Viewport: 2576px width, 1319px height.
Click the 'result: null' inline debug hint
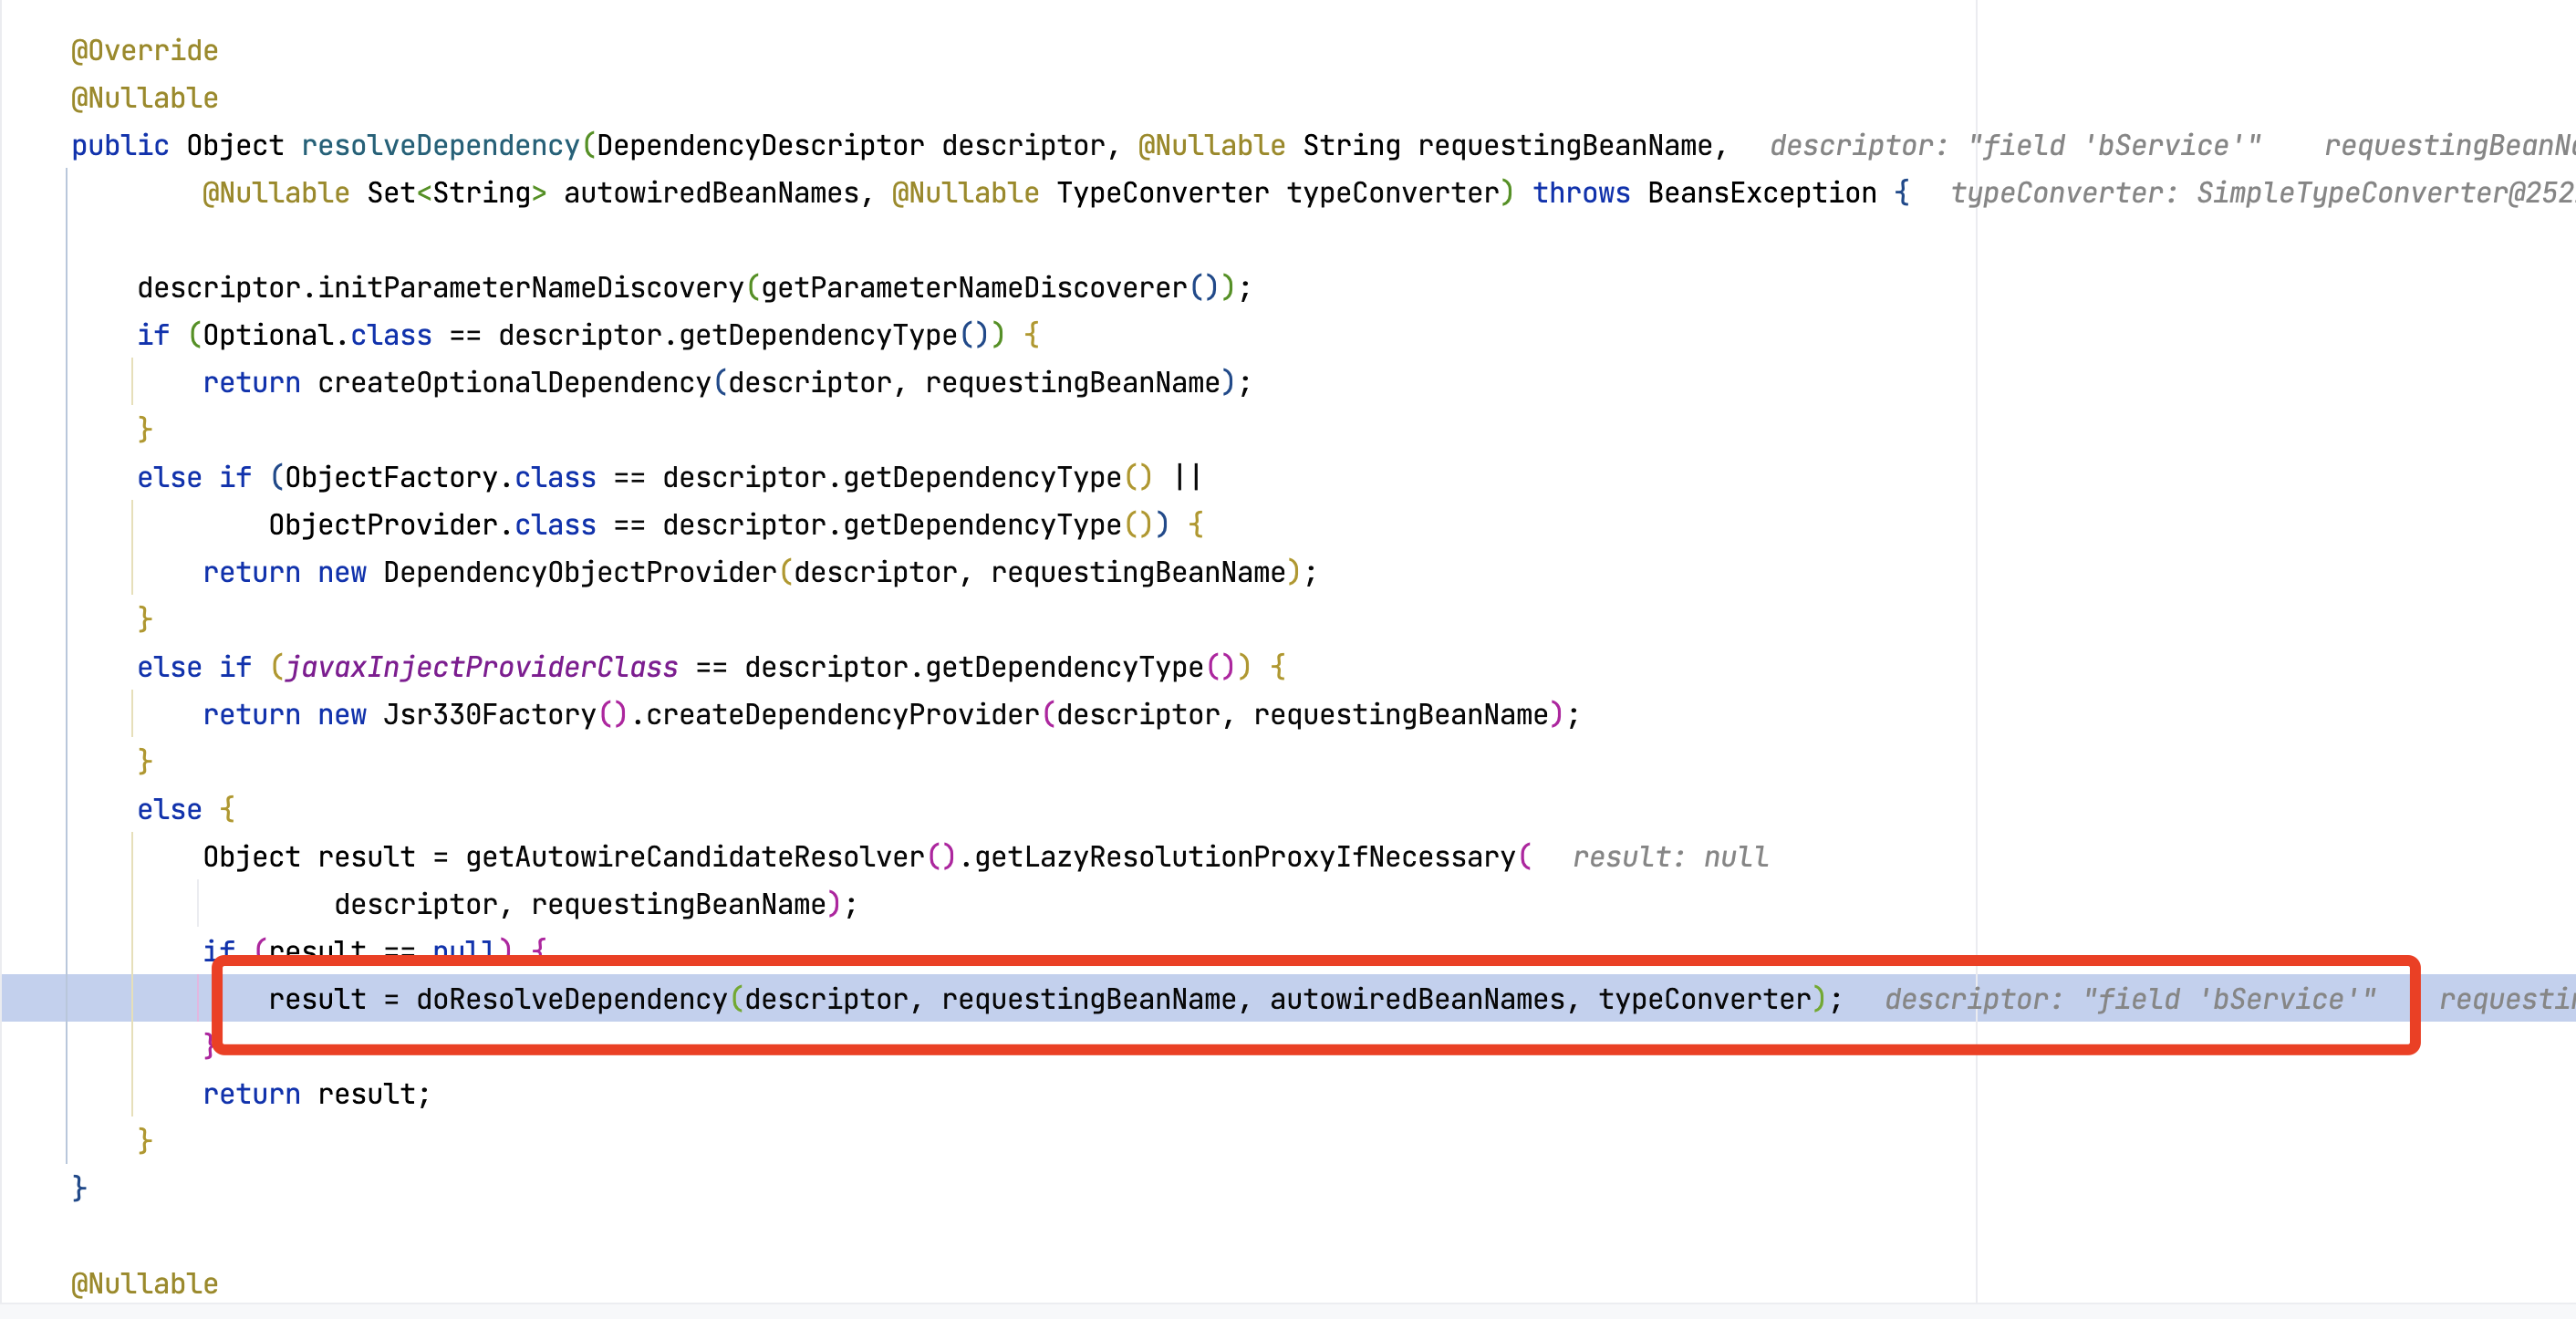(1669, 856)
